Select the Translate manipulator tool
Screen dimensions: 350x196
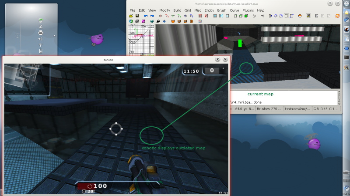point(270,16)
